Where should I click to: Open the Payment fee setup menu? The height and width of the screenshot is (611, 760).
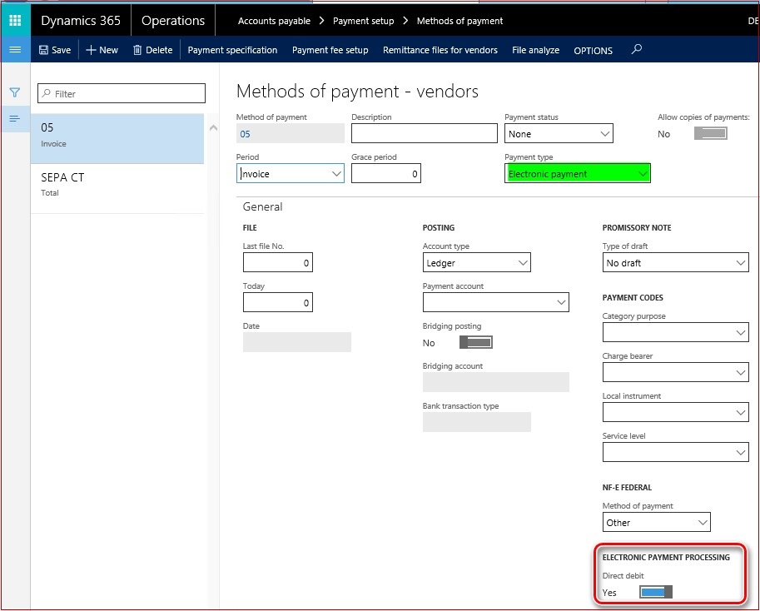pos(330,50)
